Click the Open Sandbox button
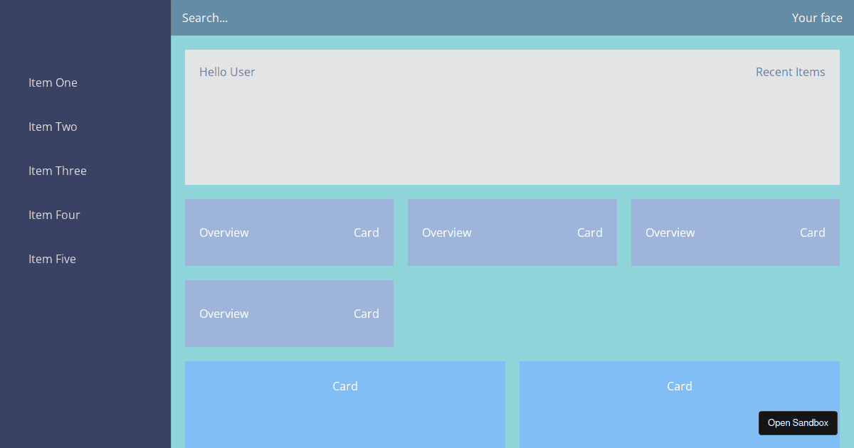This screenshot has height=448, width=854. click(798, 423)
